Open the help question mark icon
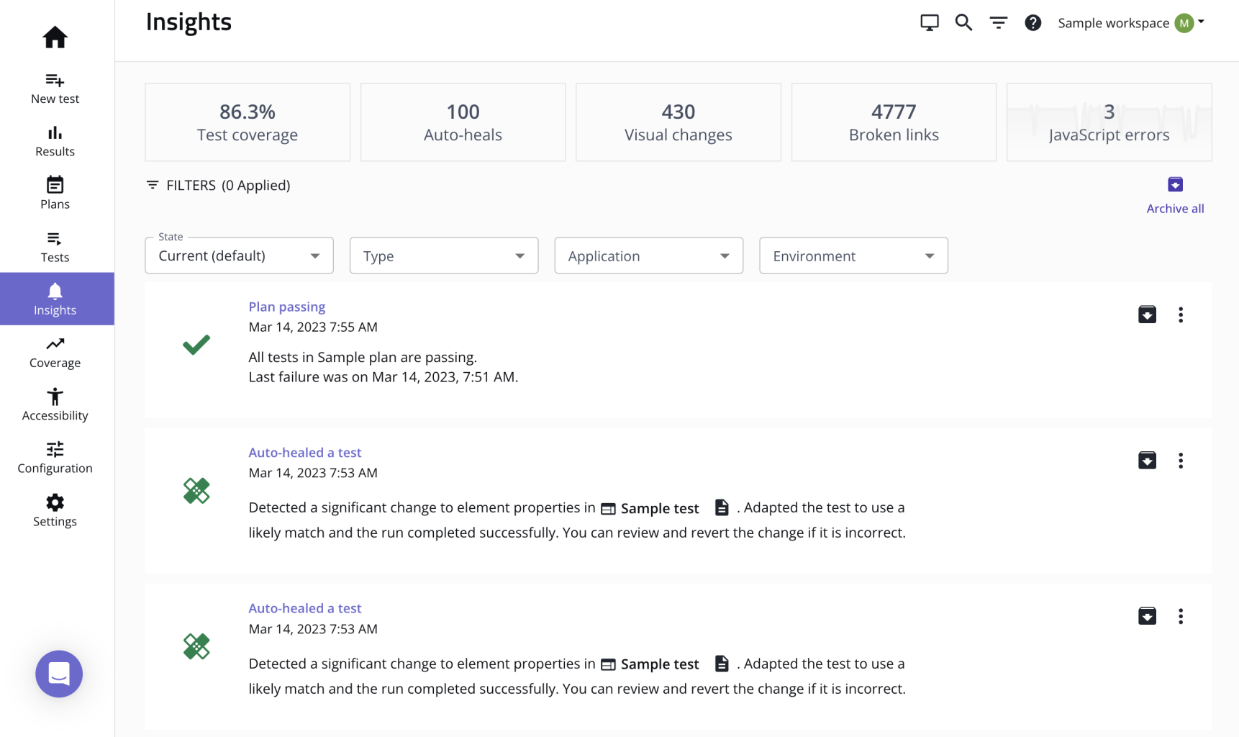1239x737 pixels. (1032, 23)
